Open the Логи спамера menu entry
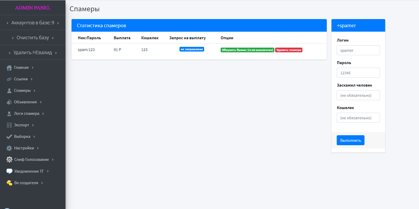 [26, 114]
